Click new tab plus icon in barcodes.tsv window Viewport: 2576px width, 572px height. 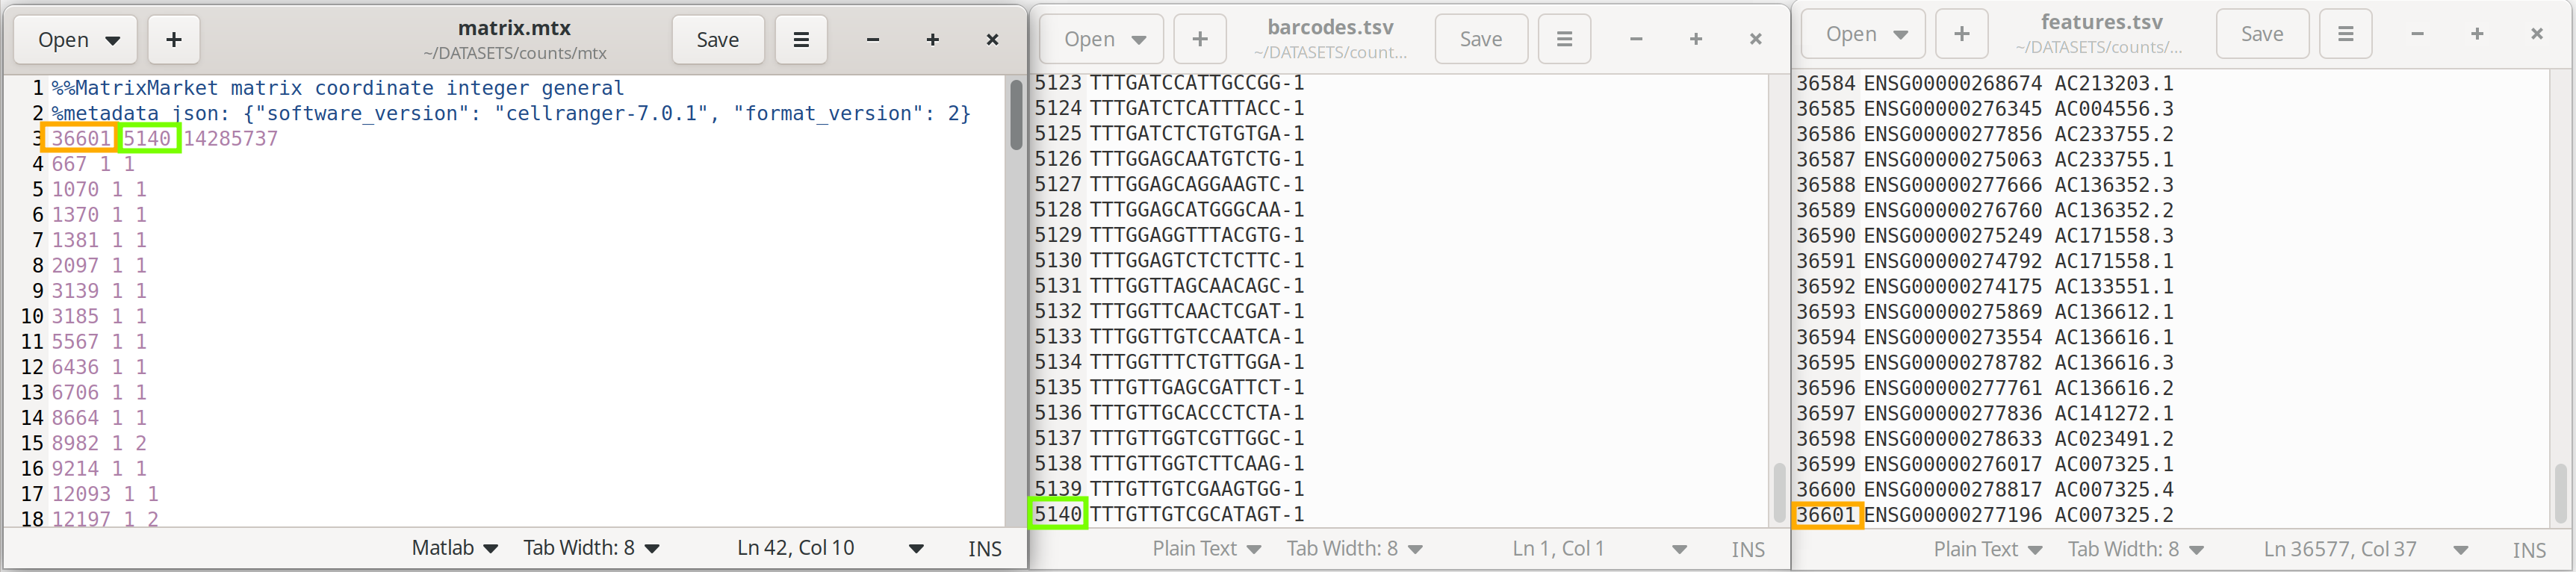pyautogui.click(x=1200, y=39)
